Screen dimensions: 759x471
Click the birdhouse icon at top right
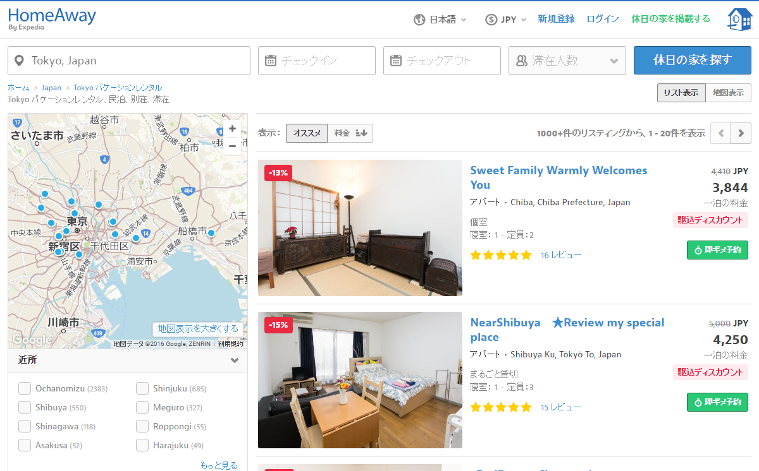[739, 20]
